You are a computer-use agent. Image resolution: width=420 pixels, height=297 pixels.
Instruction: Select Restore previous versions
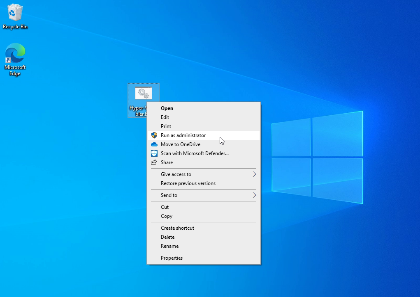[204, 183]
